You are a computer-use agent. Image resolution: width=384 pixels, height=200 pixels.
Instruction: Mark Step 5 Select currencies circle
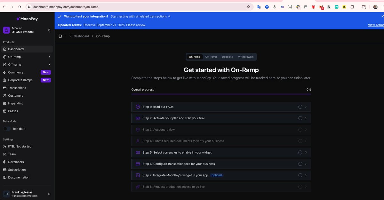tap(300, 152)
